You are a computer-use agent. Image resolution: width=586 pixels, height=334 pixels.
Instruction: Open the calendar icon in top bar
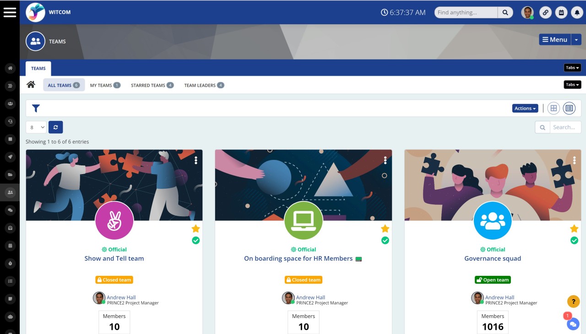[561, 12]
